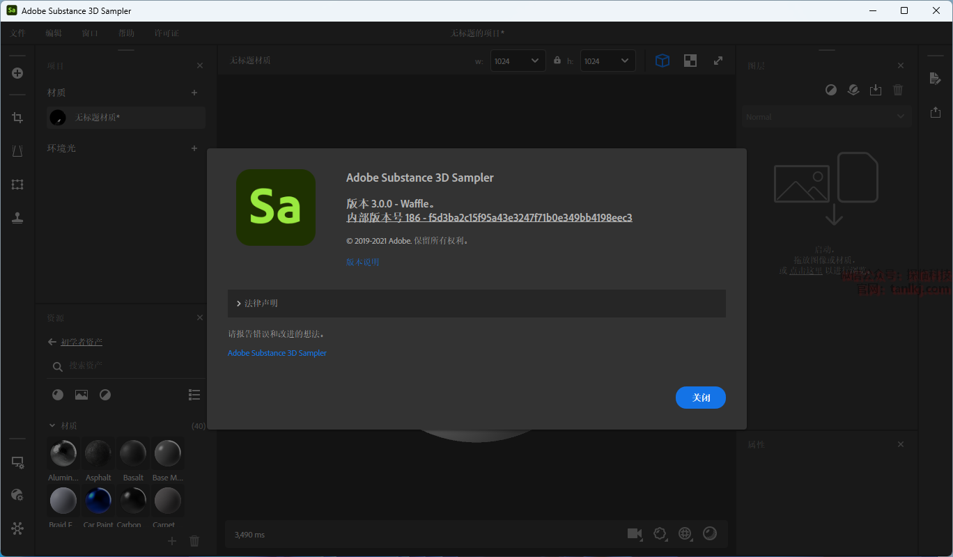
Task: Click the connected-nodes icon at sidebar bottom
Action: 17,528
